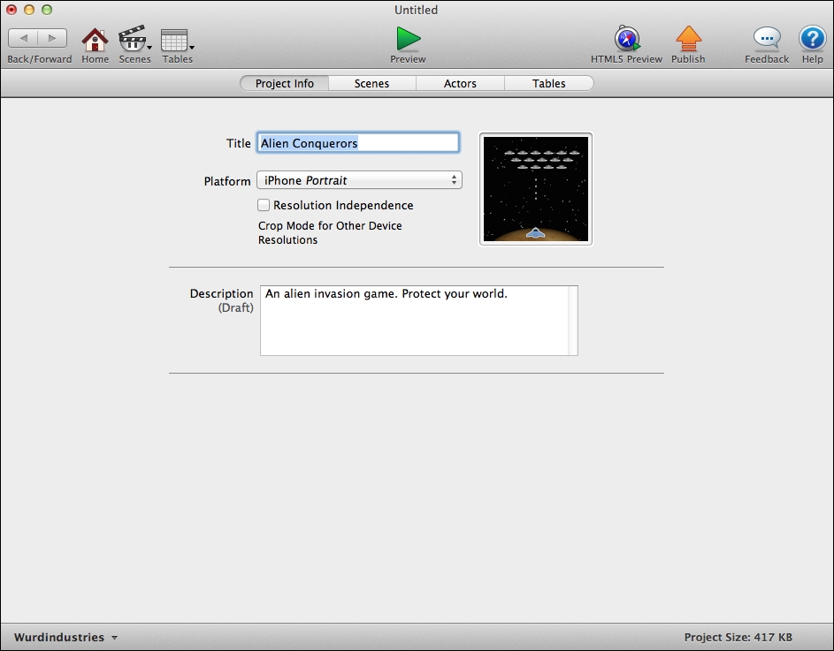This screenshot has width=834, height=651.
Task: Click the game screenshot thumbnail
Action: tap(536, 189)
